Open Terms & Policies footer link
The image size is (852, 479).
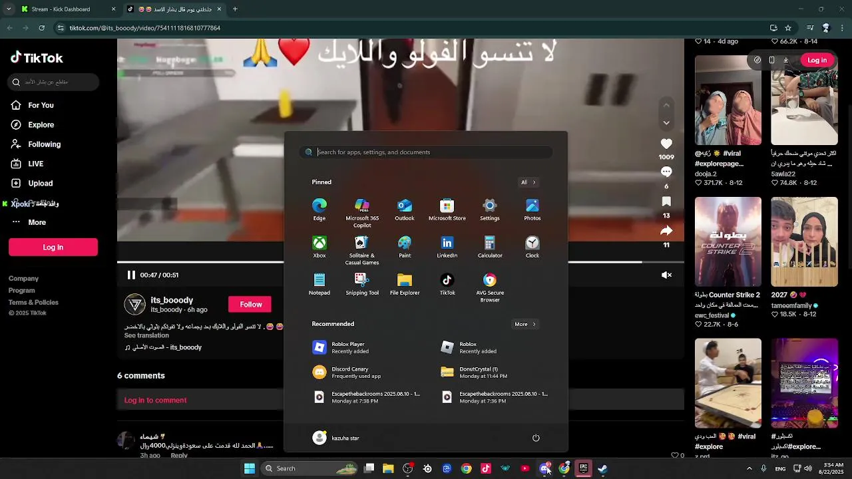click(x=33, y=302)
